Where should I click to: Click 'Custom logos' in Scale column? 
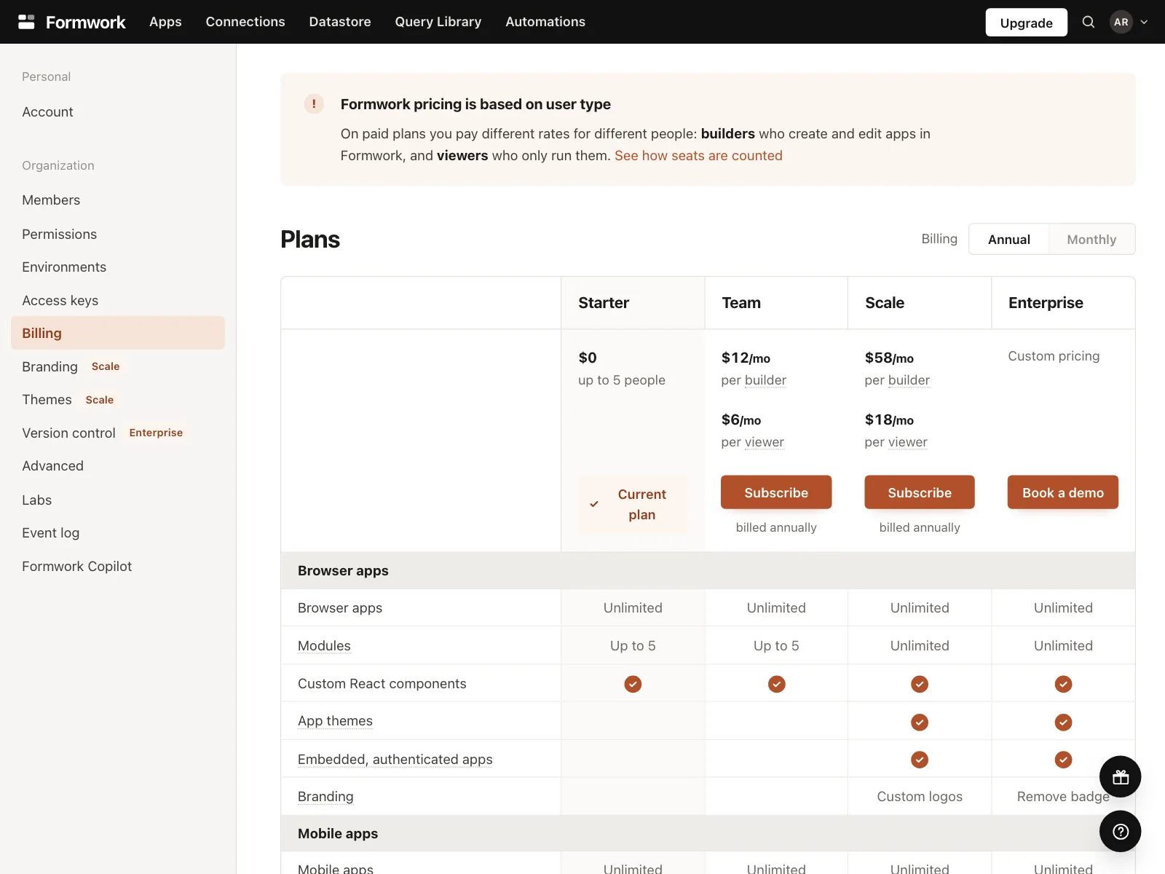(920, 797)
